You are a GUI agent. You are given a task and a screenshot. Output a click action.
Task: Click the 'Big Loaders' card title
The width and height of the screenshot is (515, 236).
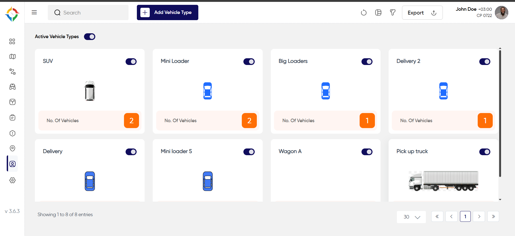(293, 61)
